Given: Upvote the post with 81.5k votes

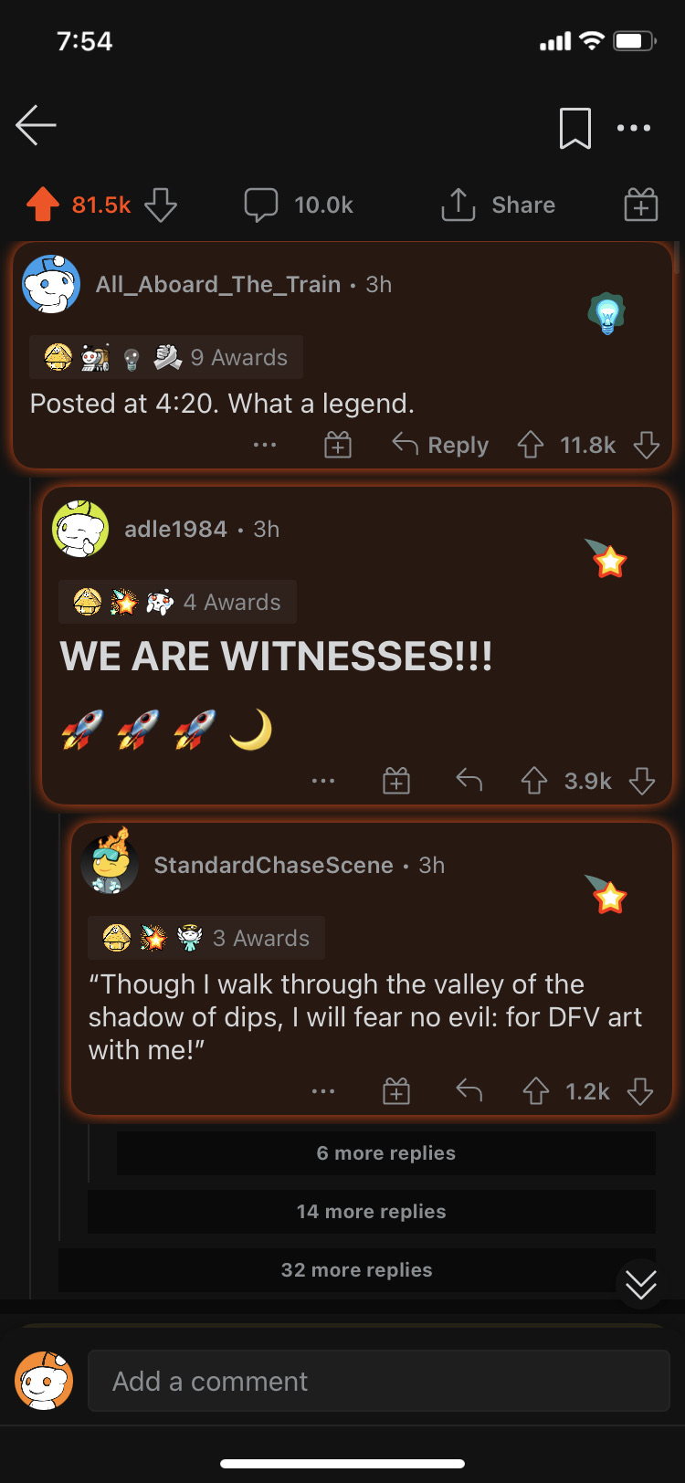Looking at the screenshot, I should click(42, 205).
